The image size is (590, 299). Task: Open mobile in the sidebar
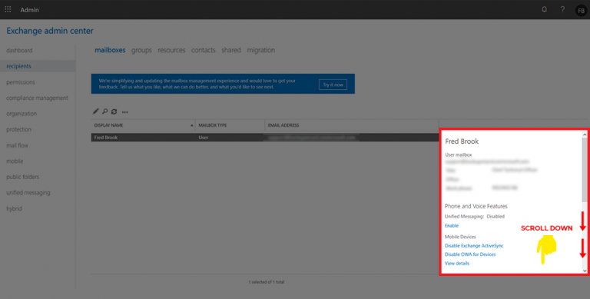point(15,161)
